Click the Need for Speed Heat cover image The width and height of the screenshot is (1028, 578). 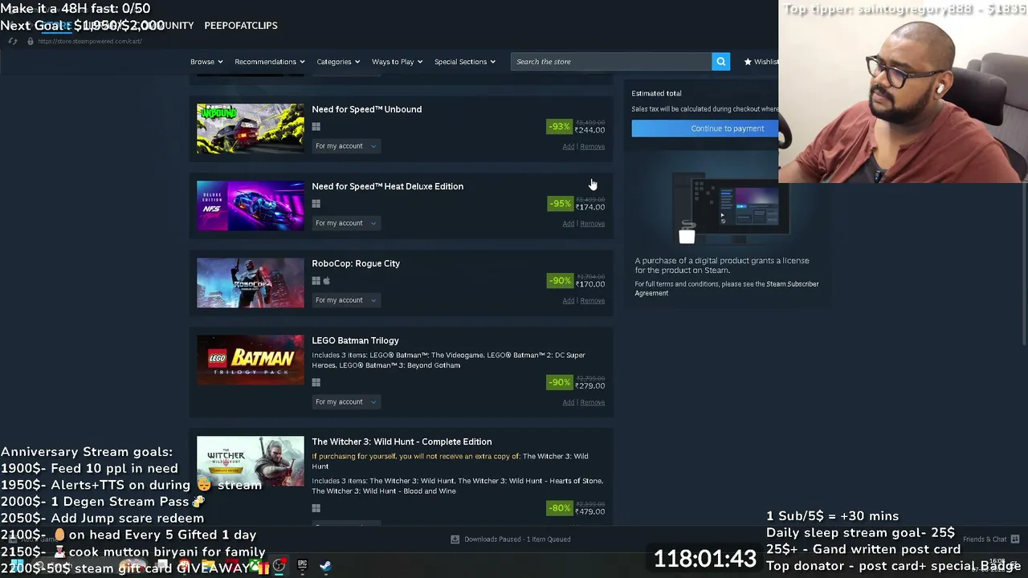[251, 206]
